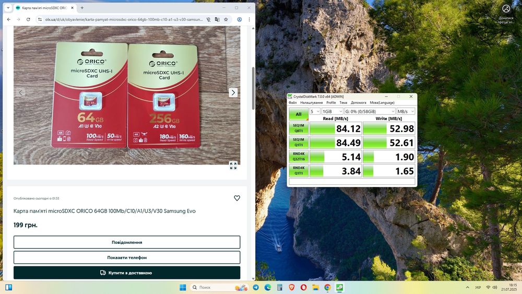Screen dimensions: 522x294
Task: Show hidden tray icons chevron
Action: pos(467,287)
